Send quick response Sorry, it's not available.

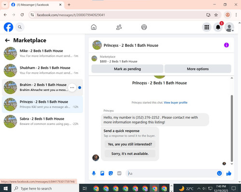[x=130, y=153]
